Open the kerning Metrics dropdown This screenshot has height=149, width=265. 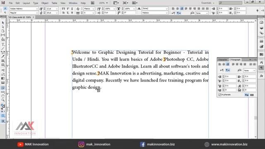(x=93, y=9)
